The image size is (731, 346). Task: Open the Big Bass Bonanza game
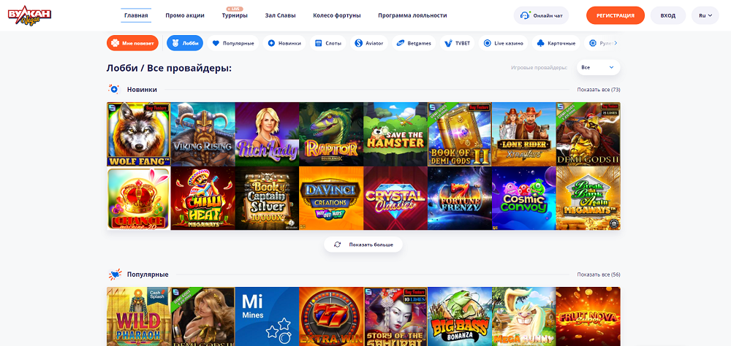pyautogui.click(x=460, y=316)
